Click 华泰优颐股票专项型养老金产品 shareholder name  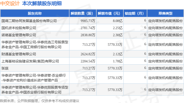tap(35, 90)
